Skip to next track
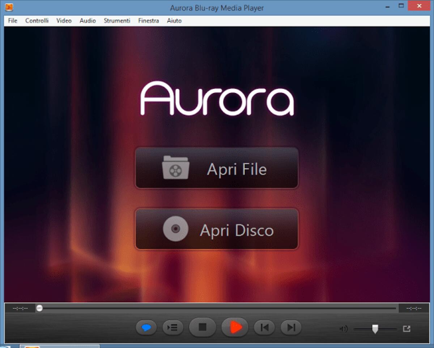The height and width of the screenshot is (348, 434). [x=290, y=327]
